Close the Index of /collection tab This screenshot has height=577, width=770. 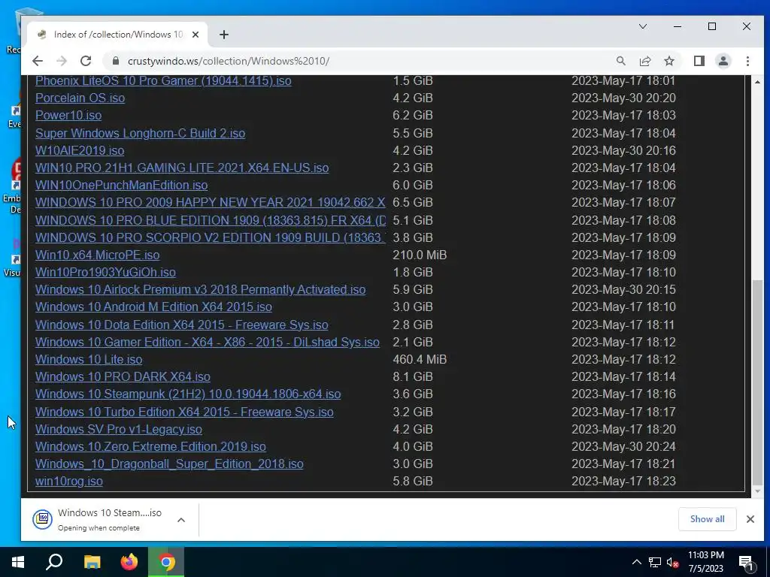pyautogui.click(x=196, y=35)
